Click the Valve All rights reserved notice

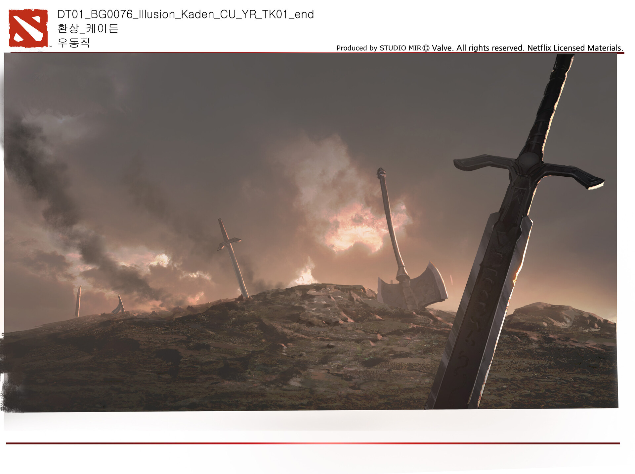pyautogui.click(x=523, y=48)
